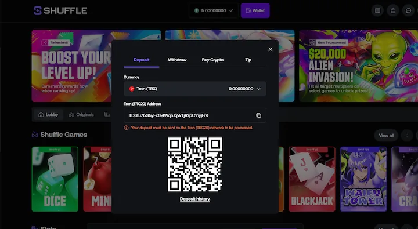Click View all for Shuffle Games

[386, 135]
